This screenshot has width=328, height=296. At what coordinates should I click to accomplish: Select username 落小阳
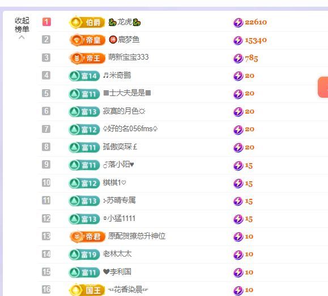coord(118,164)
